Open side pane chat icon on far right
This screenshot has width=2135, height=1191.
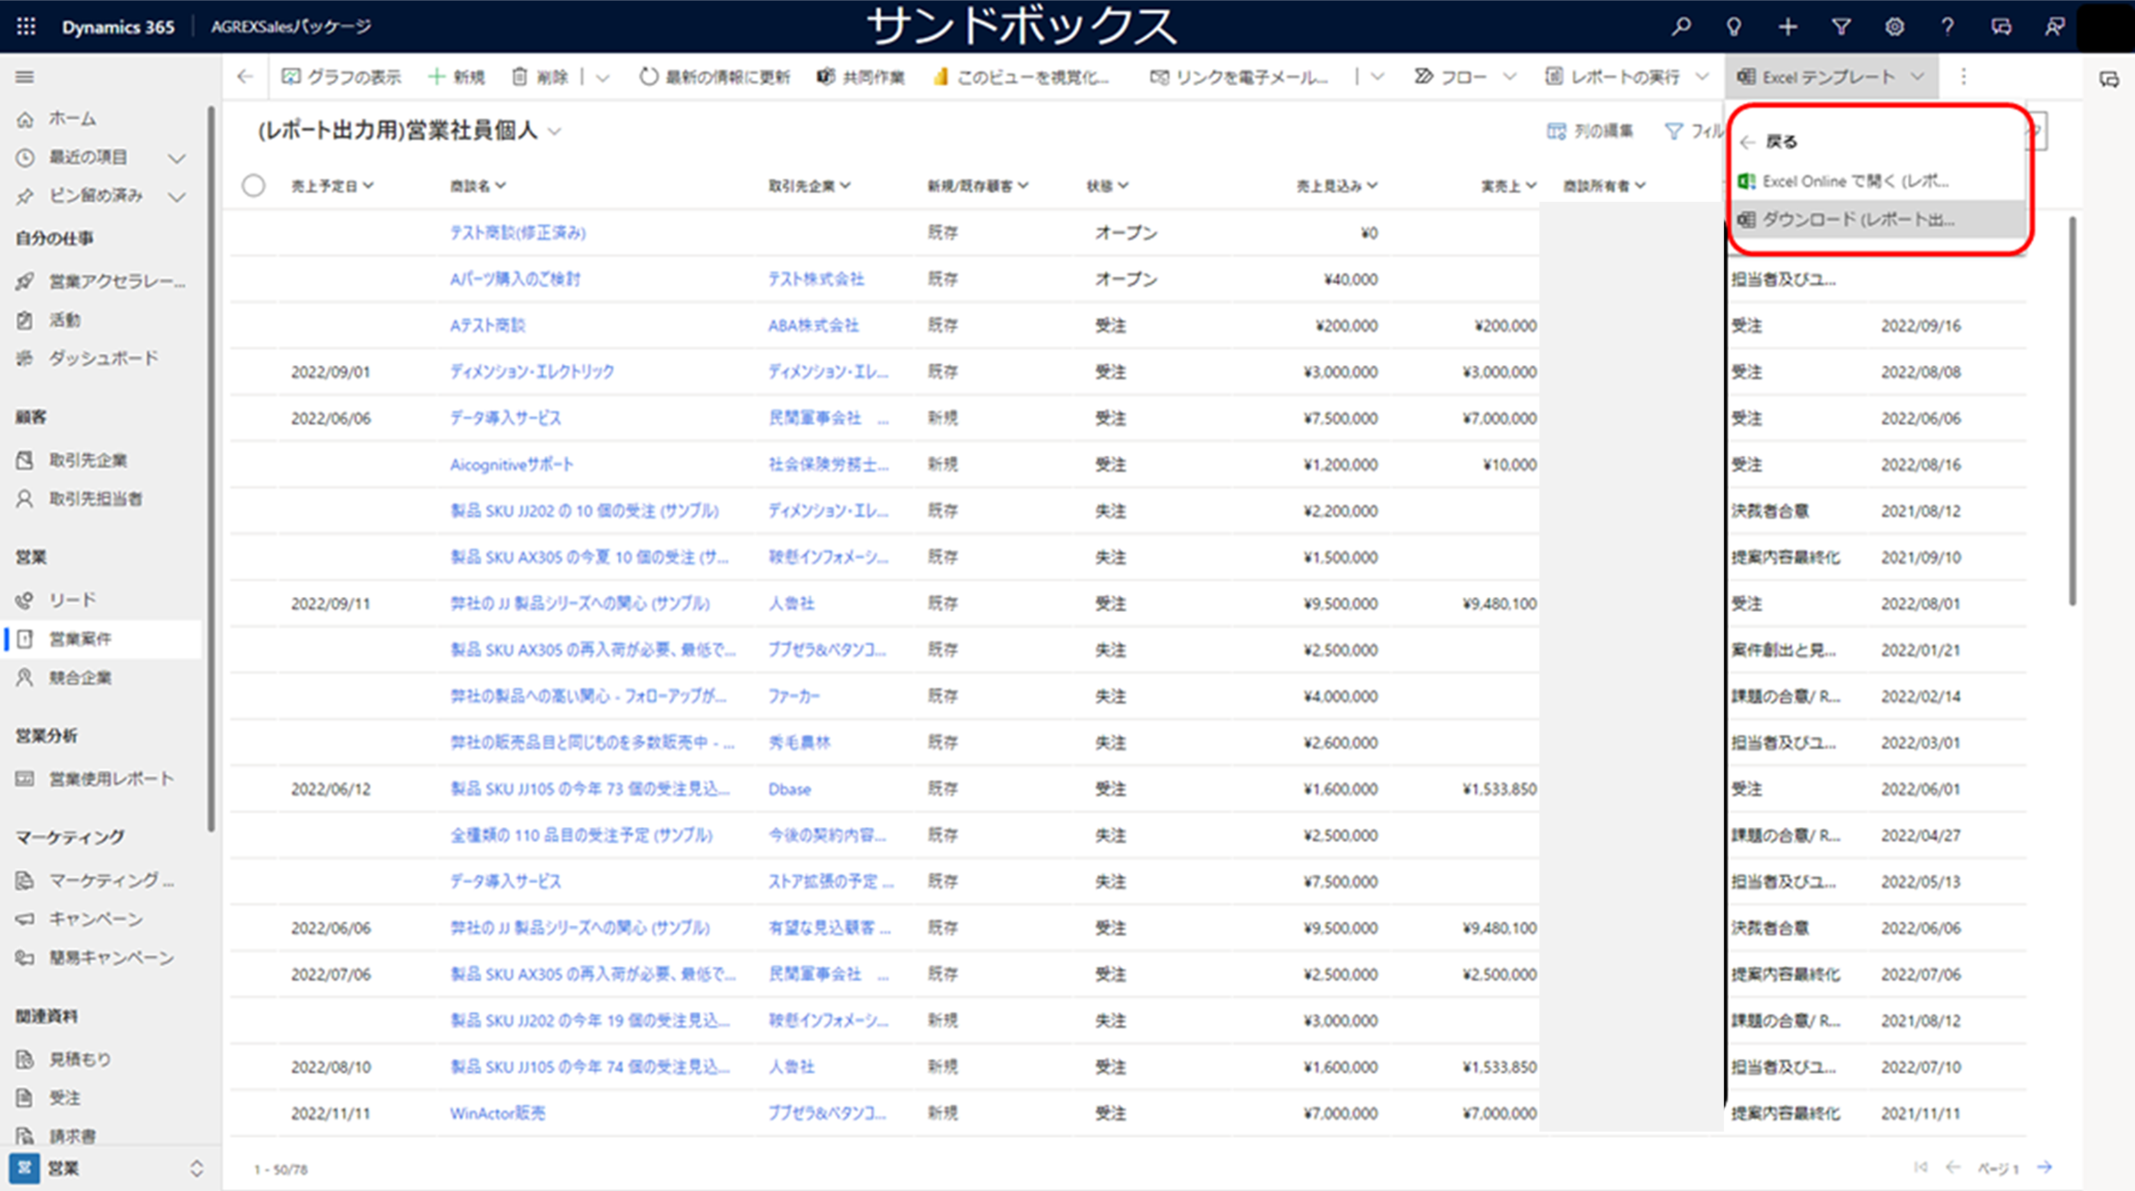tap(2109, 80)
